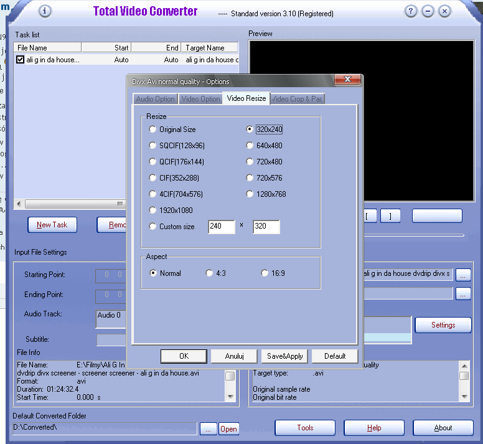The image size is (483, 444).
Task: Select the Original Size resize option
Action: pyautogui.click(x=153, y=130)
